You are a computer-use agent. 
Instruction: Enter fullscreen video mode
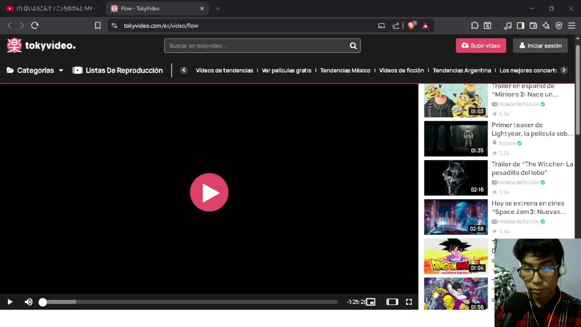pyautogui.click(x=409, y=302)
